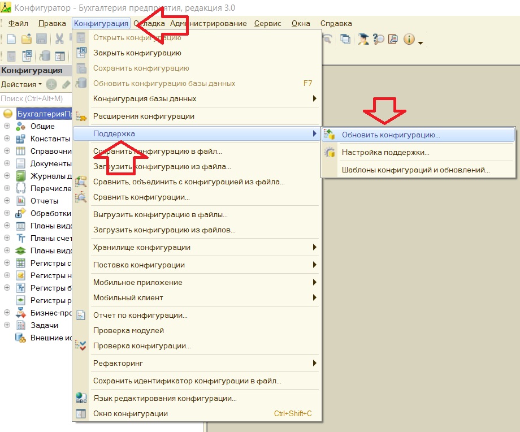This screenshot has height=432, width=520.
Task: Click the Проверка конфигурации checkmark icon
Action: tap(81, 345)
